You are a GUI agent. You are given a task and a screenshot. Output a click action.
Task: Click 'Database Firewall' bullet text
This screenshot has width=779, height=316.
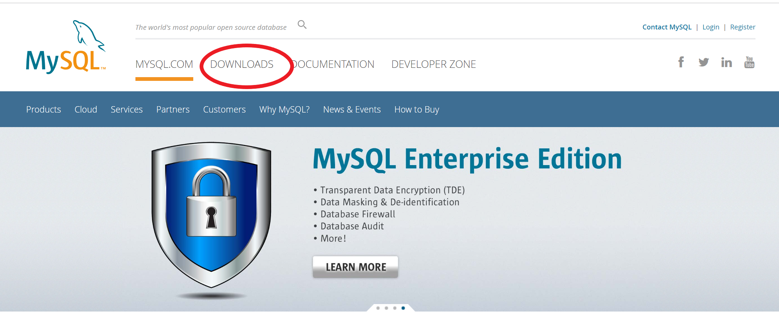click(x=358, y=214)
